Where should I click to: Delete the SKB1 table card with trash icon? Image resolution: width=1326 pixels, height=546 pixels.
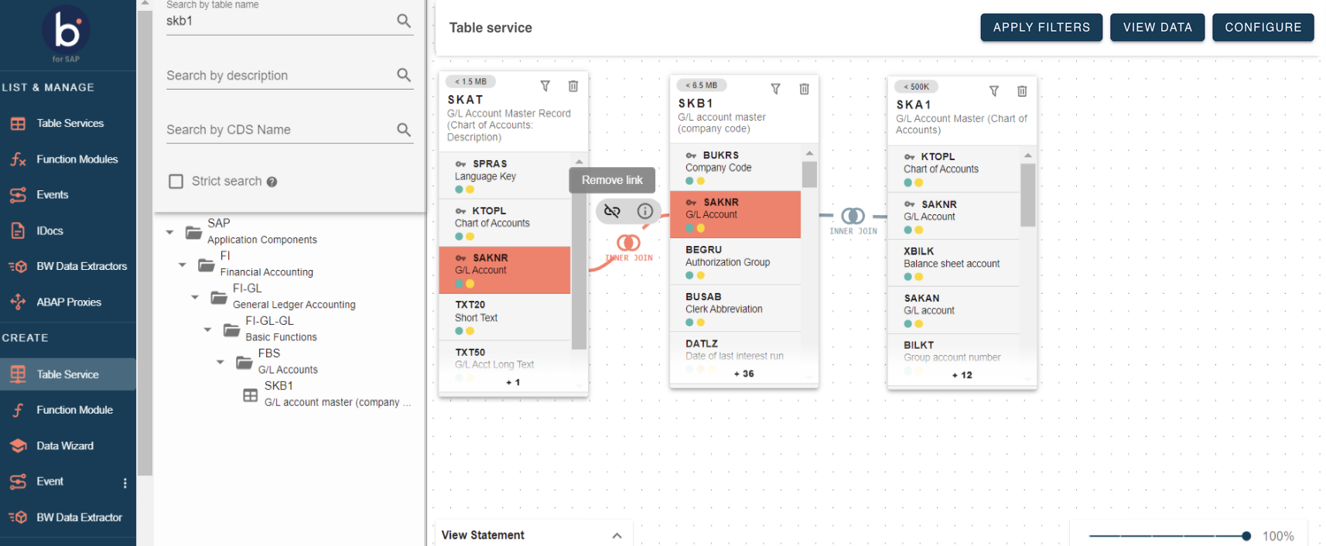tap(804, 89)
